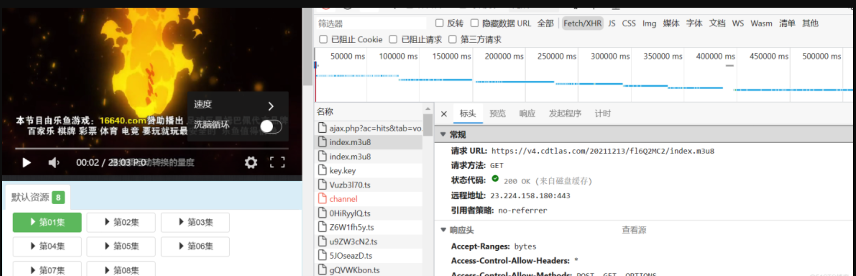856x276 pixels.
Task: Filter requests by 字体 font type
Action: 694,23
